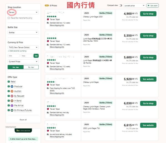166x143 pixels.
Task: Click the Producer offer type icon
Action: pyautogui.click(x=12, y=87)
